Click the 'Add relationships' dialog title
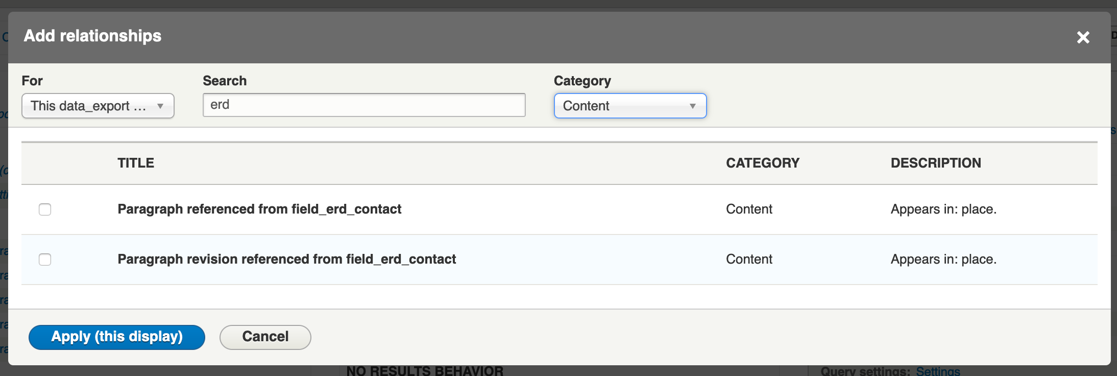Screen dimensions: 1117x376 [92, 36]
